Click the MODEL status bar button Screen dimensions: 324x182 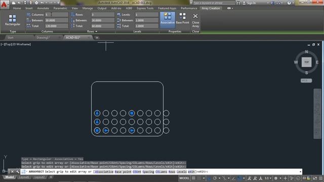(x=184, y=178)
